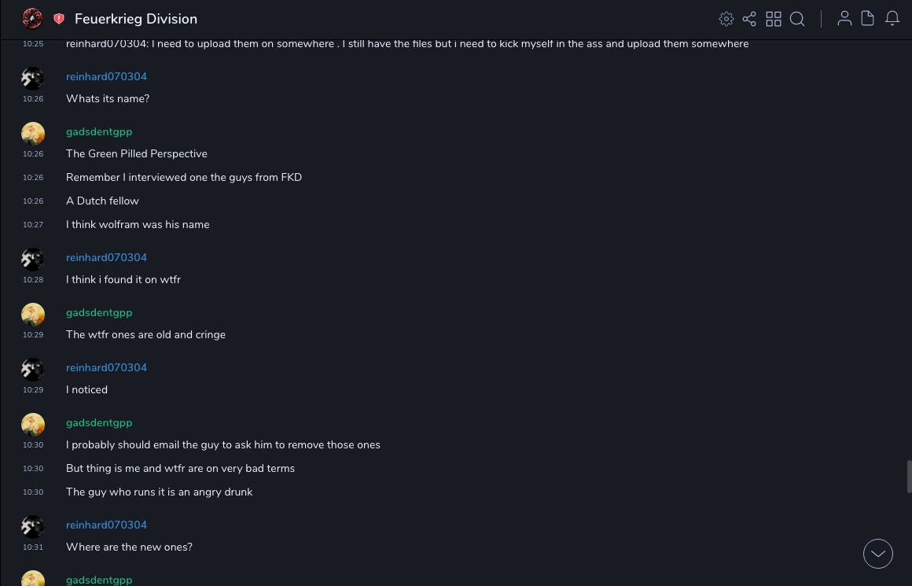Toggle the notifications bell icon
The height and width of the screenshot is (586, 912).
(x=892, y=19)
